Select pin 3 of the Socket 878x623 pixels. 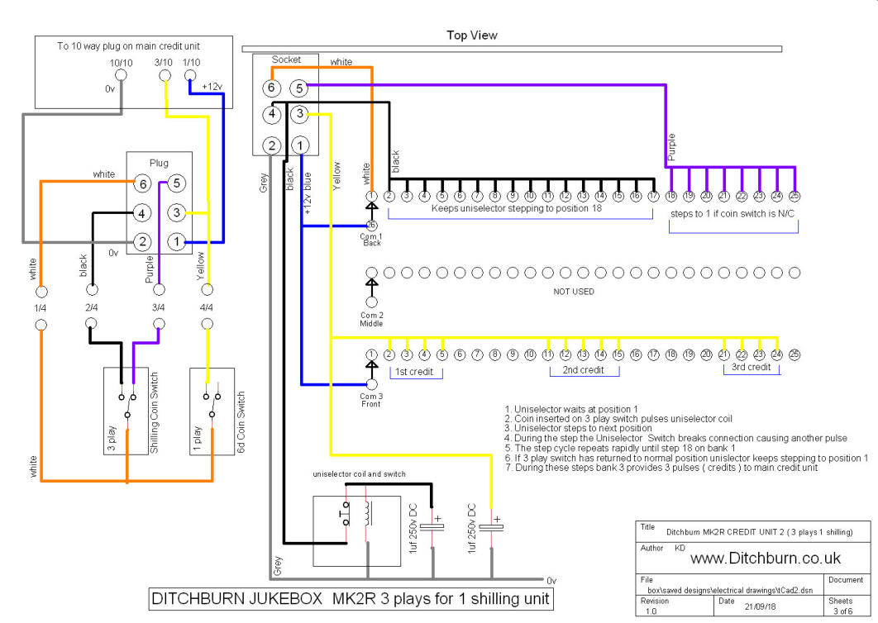[x=299, y=114]
